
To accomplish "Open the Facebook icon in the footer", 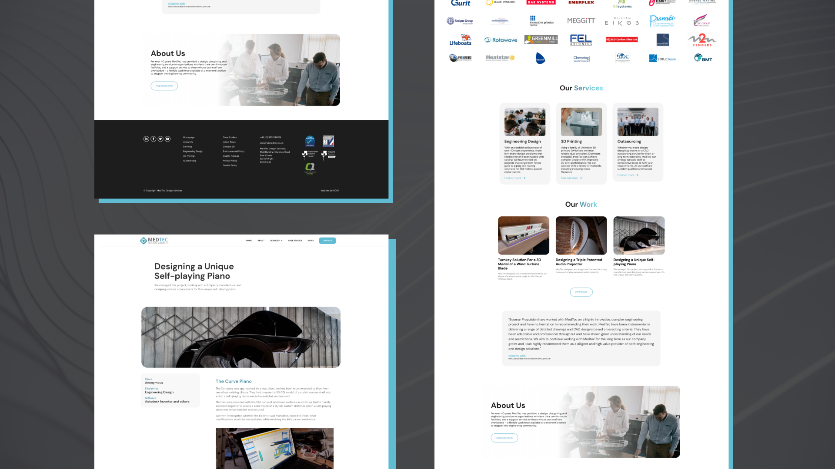I will [154, 139].
